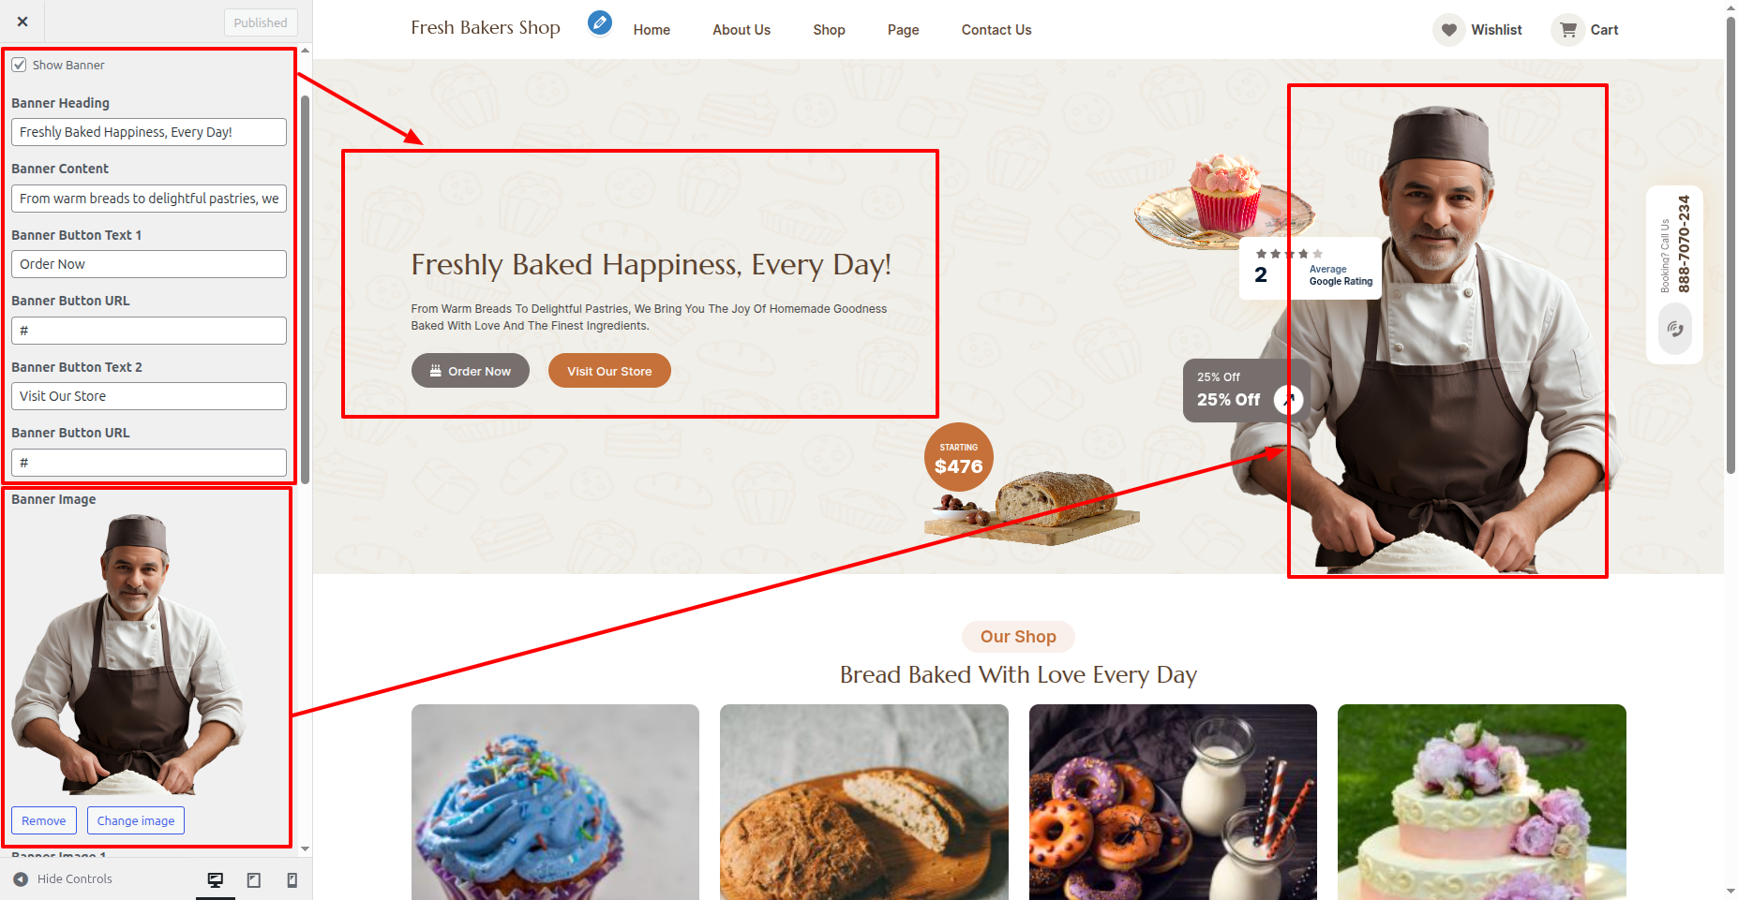Click the phone call icon in booking widget
The height and width of the screenshot is (900, 1738).
click(1674, 329)
